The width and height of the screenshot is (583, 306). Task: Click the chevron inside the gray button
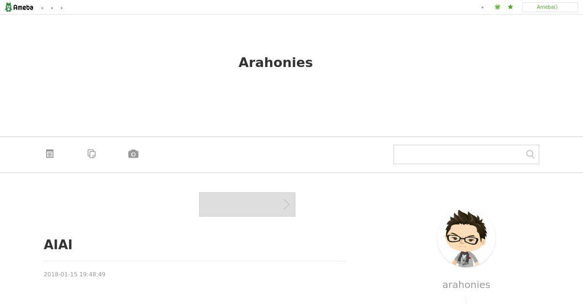tap(287, 204)
